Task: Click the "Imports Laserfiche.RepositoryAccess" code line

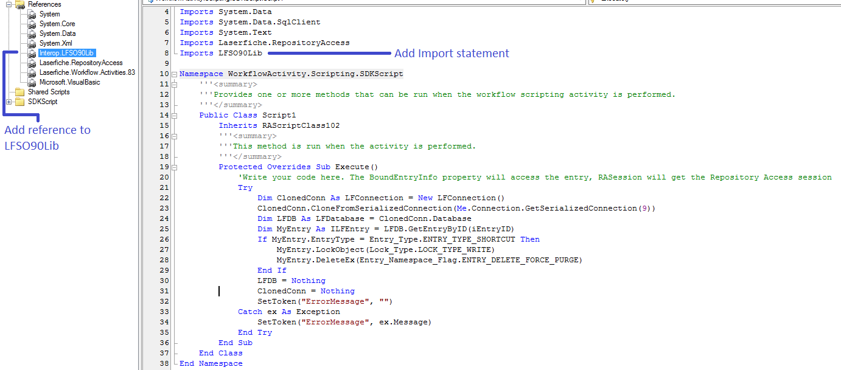Action: pos(265,43)
